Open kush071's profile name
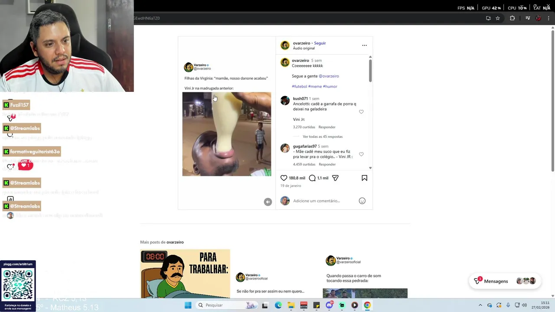The image size is (555, 312). click(300, 98)
